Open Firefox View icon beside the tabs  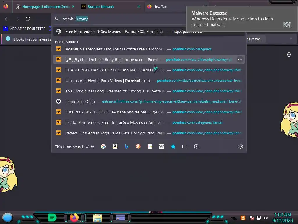(6, 6)
